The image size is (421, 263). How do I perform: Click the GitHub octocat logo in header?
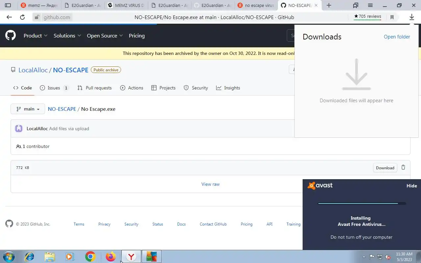tap(11, 36)
